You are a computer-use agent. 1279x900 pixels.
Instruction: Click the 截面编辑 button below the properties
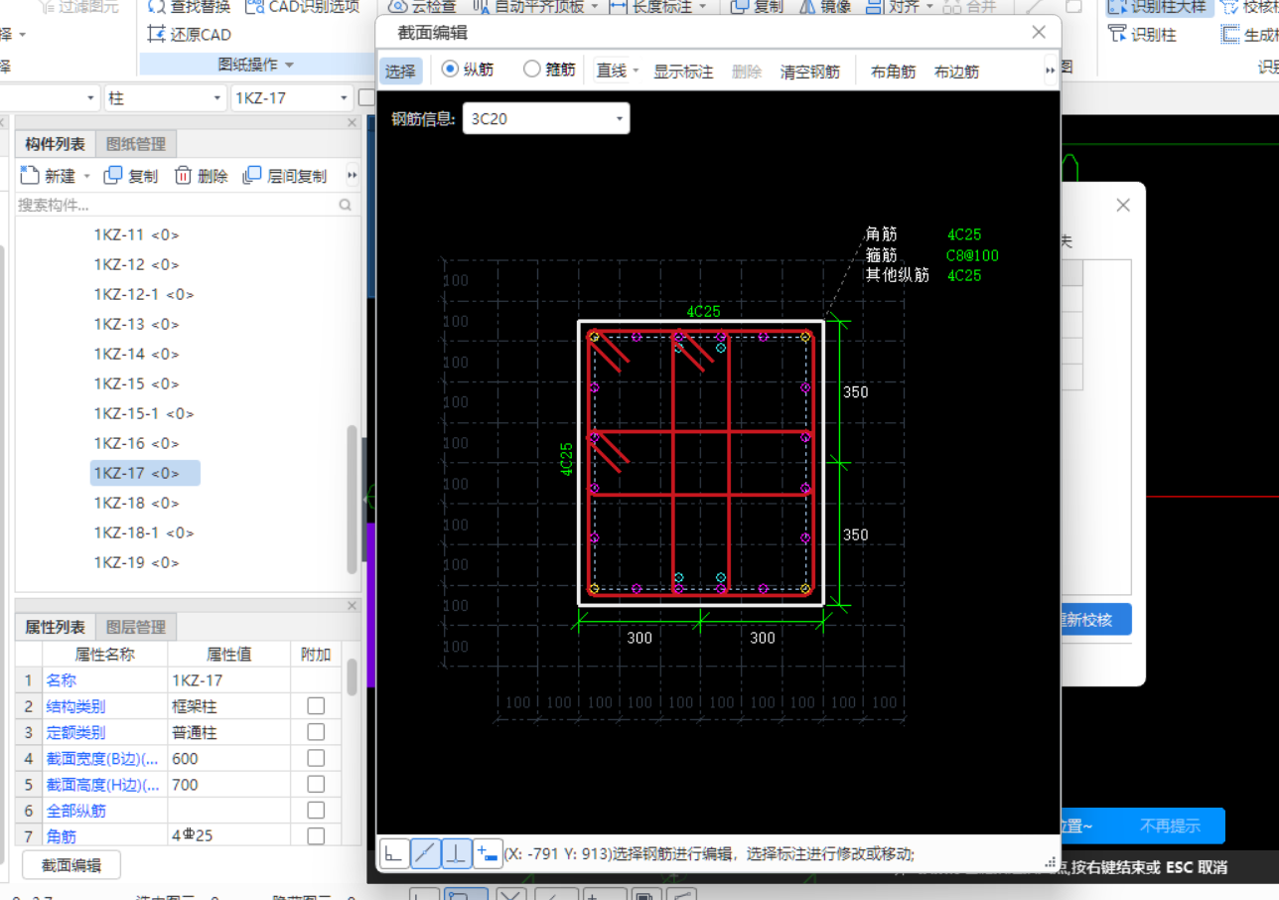tap(71, 865)
